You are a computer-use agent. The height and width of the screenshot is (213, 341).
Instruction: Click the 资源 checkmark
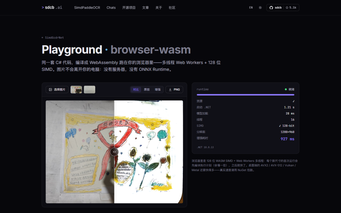(293, 101)
